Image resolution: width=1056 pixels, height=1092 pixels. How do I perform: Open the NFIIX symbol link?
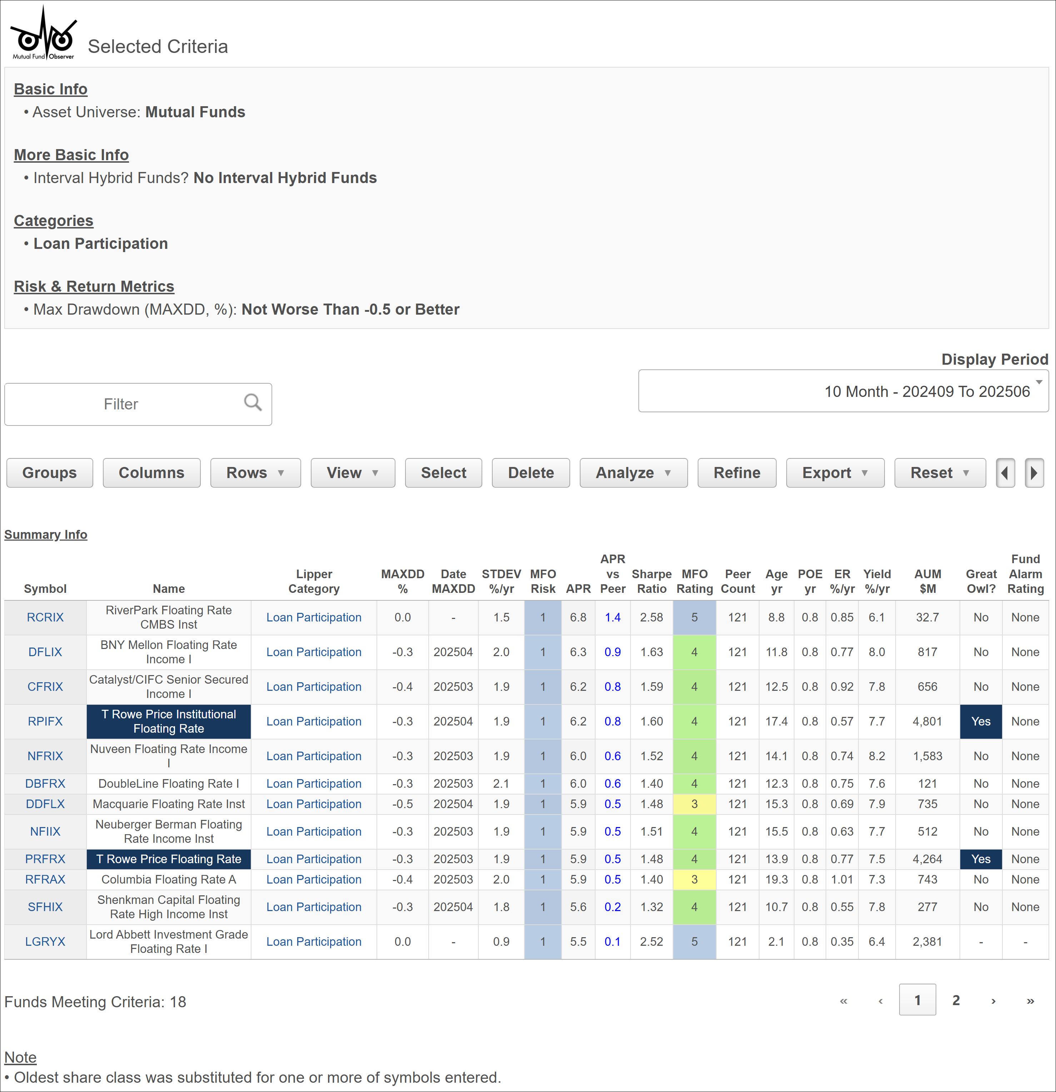click(x=45, y=832)
